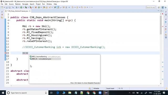Open the External Tools dropdown arrow
Viewport: 168px width, 95px height.
[33, 7]
